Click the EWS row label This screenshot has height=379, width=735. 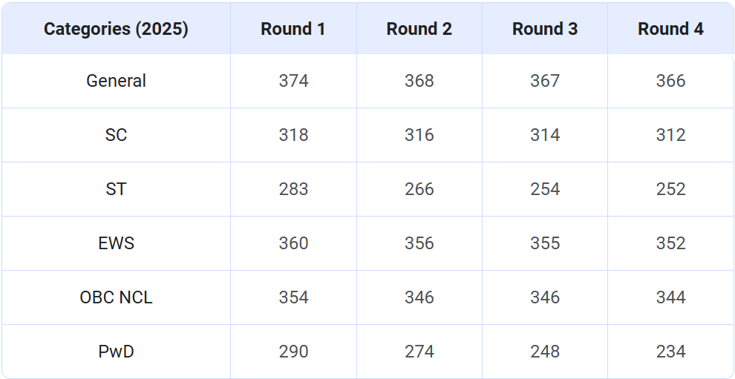pyautogui.click(x=116, y=243)
